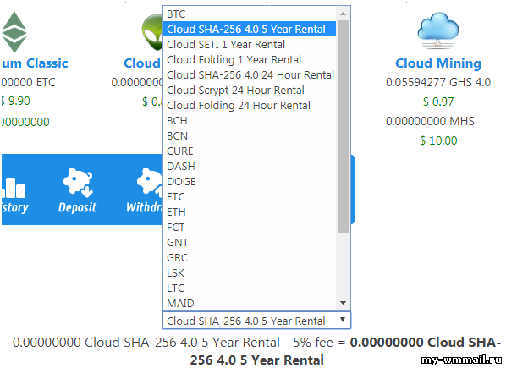Select Cloud SHA-256 4.0 24 Hour Rental
This screenshot has width=506, height=368.
tap(250, 75)
